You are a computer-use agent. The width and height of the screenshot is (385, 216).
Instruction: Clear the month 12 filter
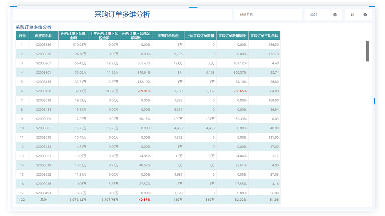point(365,15)
